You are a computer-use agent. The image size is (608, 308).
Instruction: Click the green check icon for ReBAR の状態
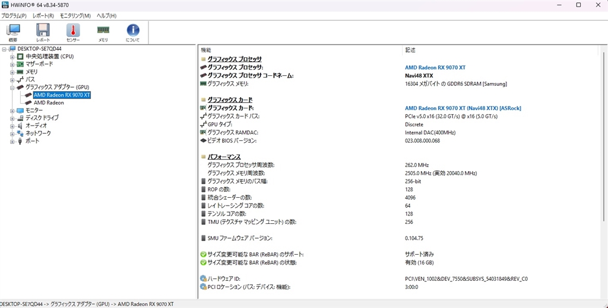203,263
